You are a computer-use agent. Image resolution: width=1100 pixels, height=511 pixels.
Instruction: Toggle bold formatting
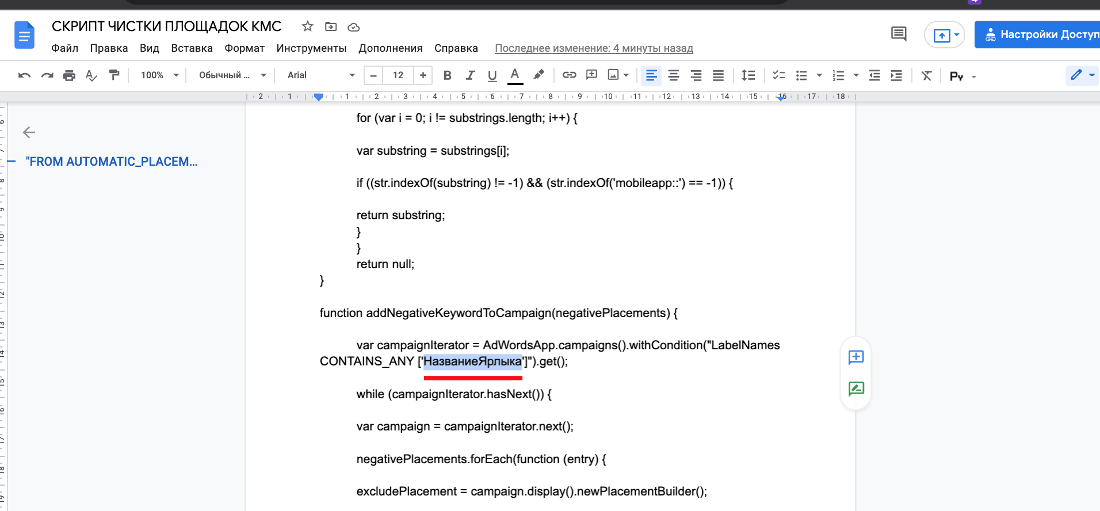coord(447,75)
